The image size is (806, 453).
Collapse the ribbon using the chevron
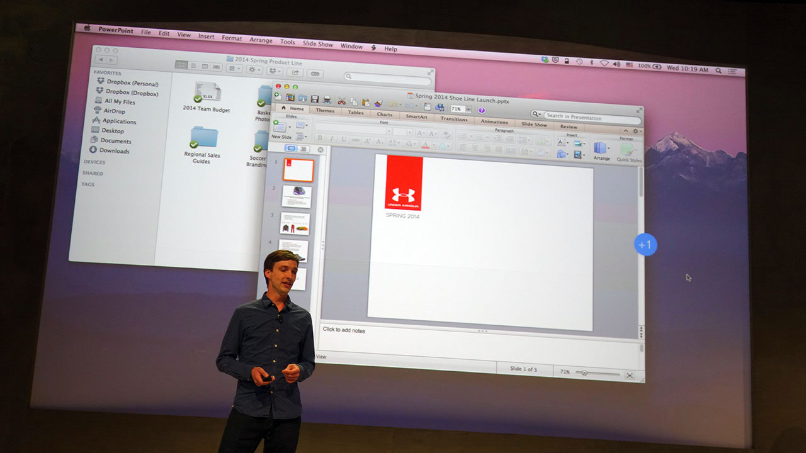626,131
